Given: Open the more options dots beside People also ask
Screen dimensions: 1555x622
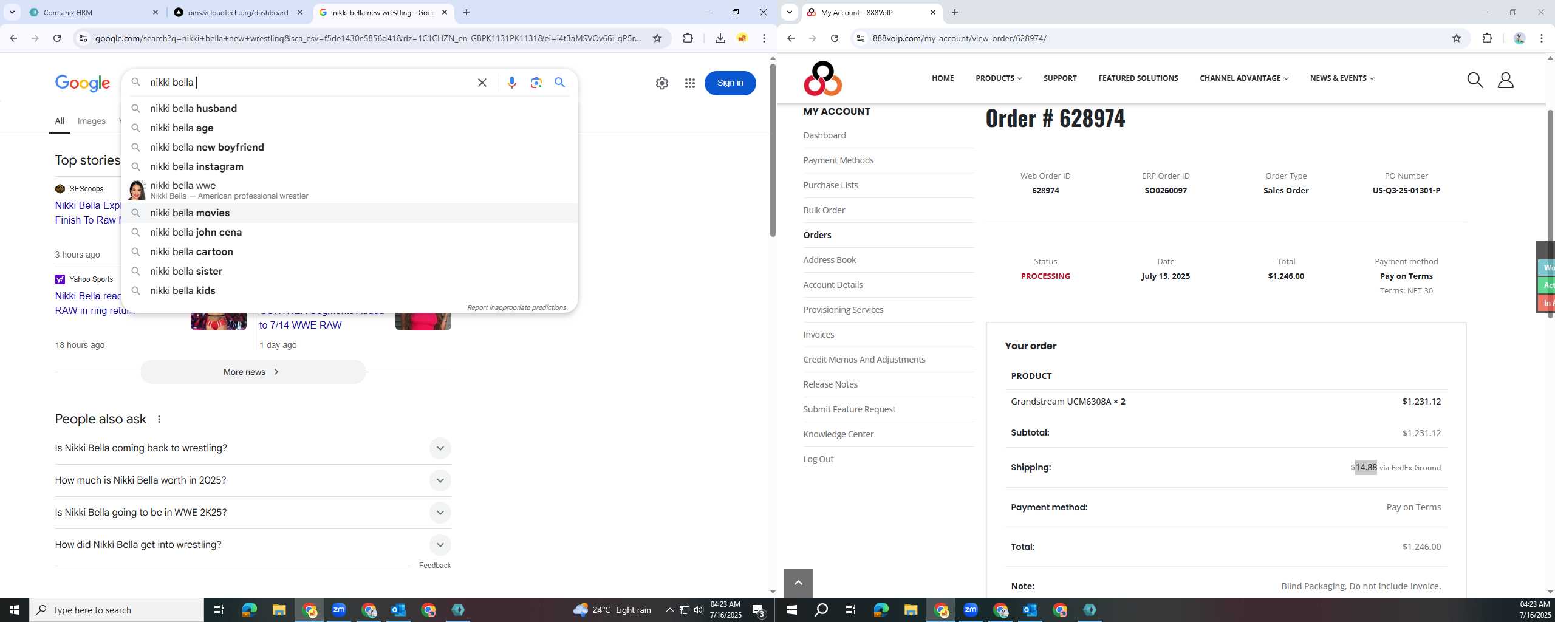Looking at the screenshot, I should pos(159,419).
